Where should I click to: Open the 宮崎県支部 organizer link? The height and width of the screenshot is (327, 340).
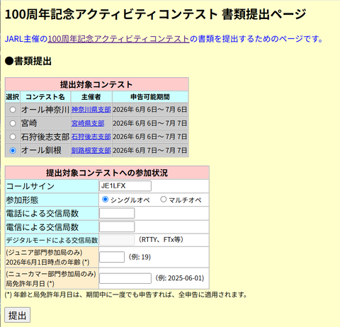88,123
